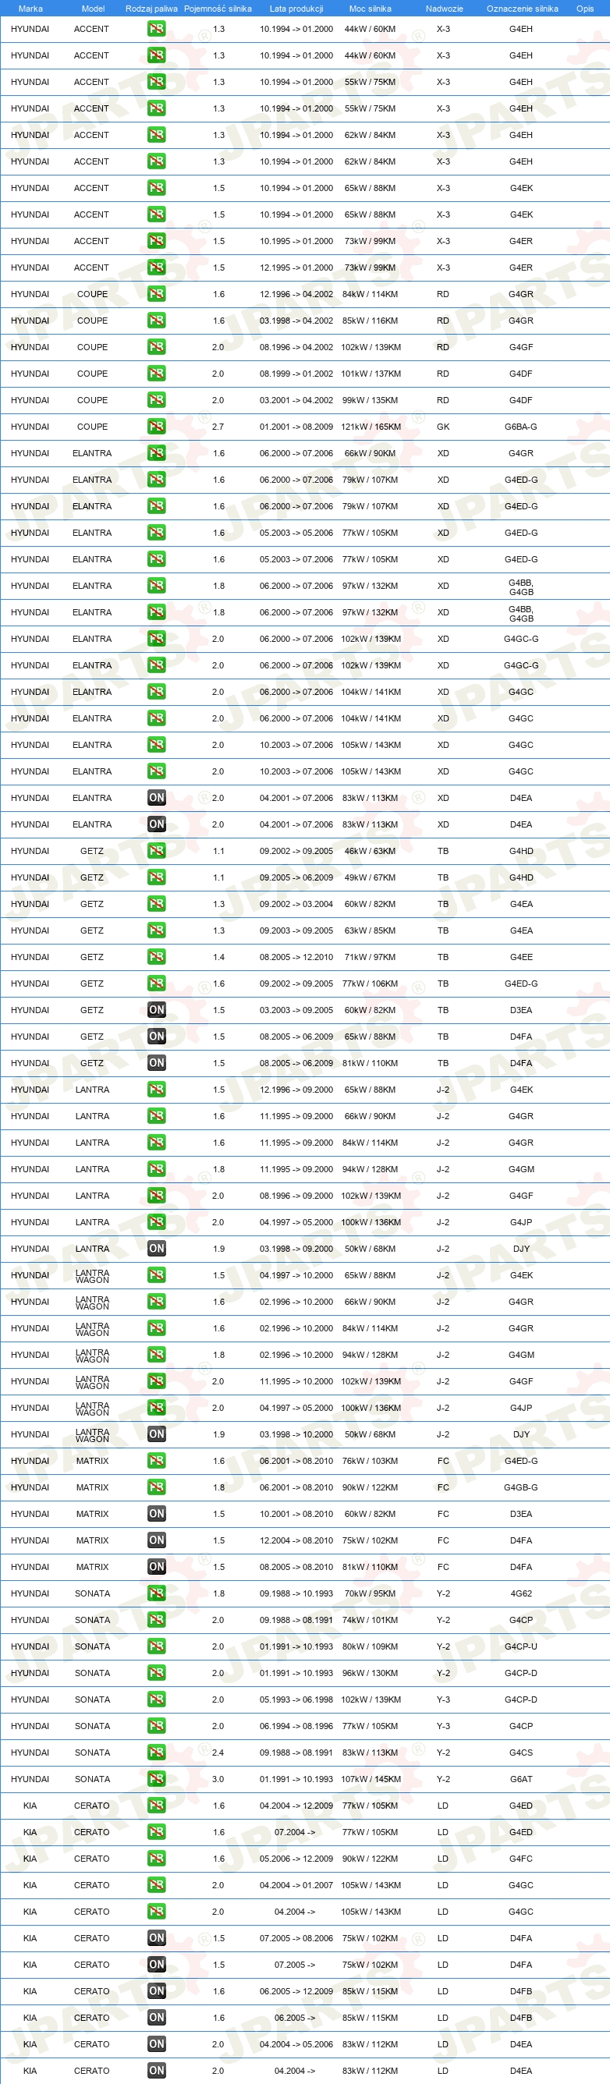Click the Oznaczenie silnika column header
Screen dimensions: 610x2084
pos(522,8)
